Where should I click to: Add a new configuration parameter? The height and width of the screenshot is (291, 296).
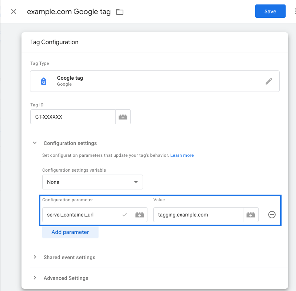coord(70,232)
